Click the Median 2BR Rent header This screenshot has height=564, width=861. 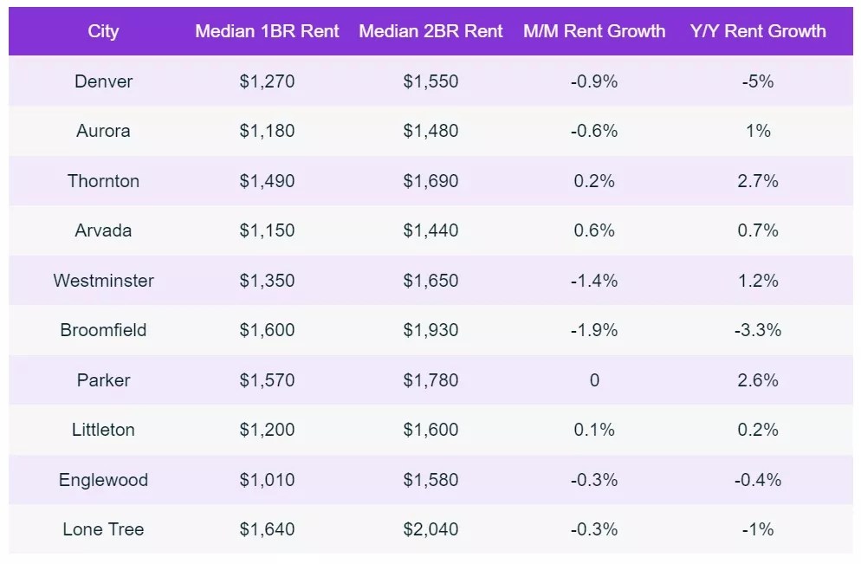[x=430, y=31]
